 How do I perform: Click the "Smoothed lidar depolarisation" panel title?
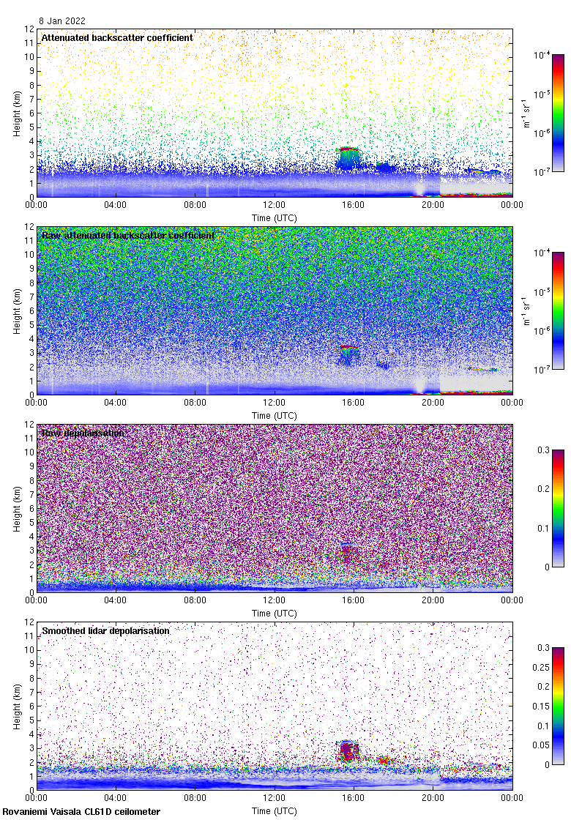click(x=105, y=630)
